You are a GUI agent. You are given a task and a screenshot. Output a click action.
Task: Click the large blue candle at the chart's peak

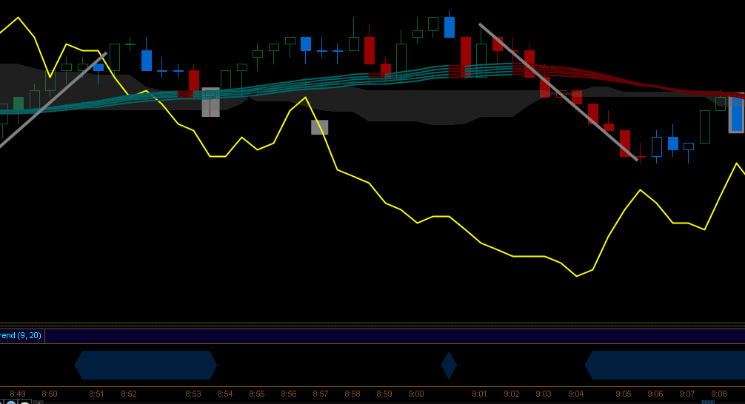(450, 27)
